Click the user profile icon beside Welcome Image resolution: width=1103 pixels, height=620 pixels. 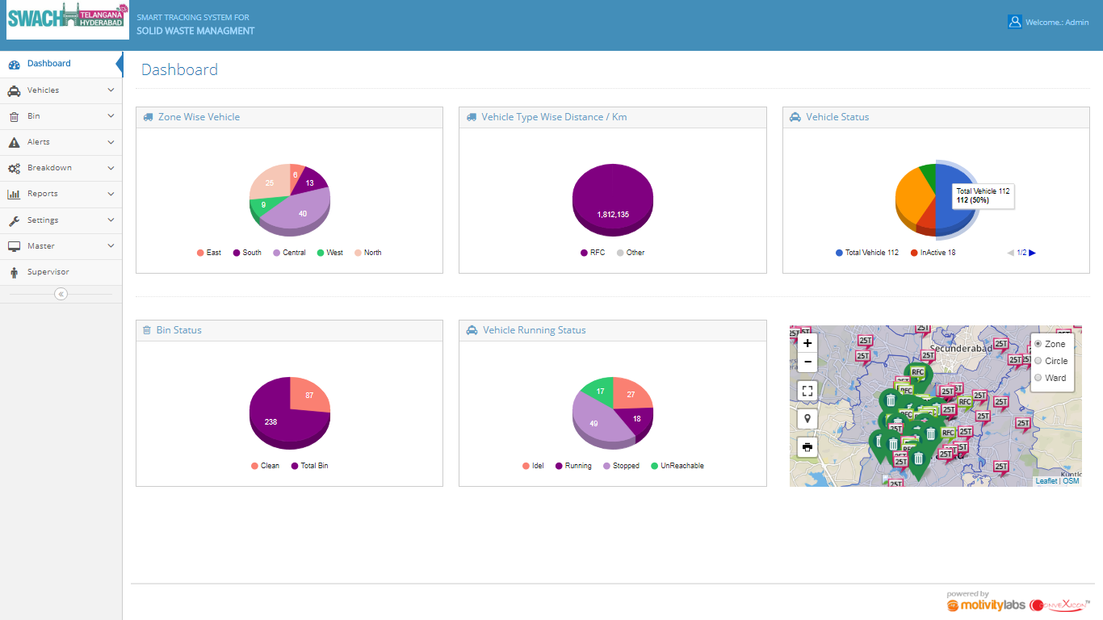1015,22
